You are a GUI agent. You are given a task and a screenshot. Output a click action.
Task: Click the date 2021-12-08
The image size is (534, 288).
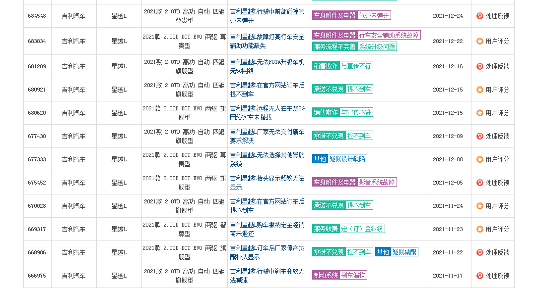pyautogui.click(x=448, y=159)
